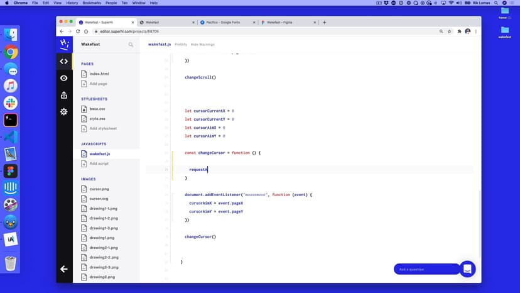Open project settings gear icon
The width and height of the screenshot is (520, 293).
(x=63, y=111)
